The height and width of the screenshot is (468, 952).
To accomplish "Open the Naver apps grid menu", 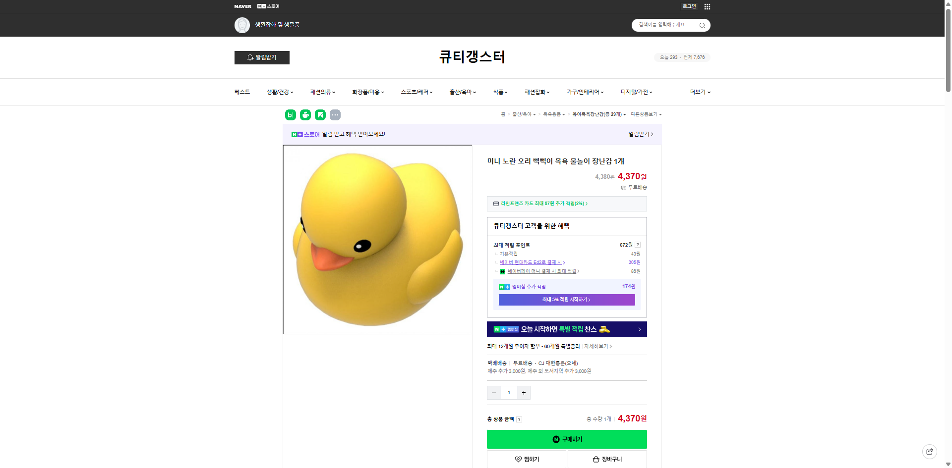I will (x=708, y=6).
